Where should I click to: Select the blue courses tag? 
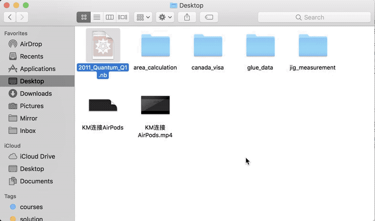coord(31,207)
